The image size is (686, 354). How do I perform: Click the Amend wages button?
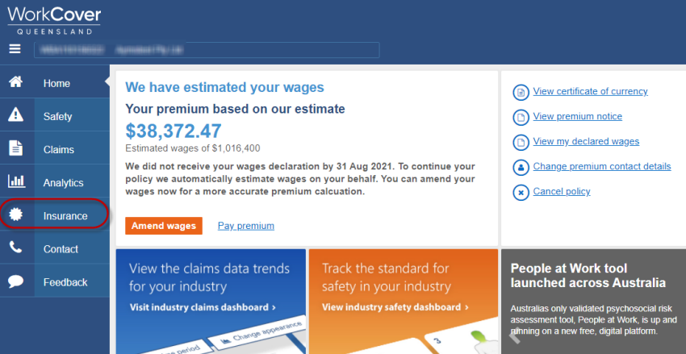pyautogui.click(x=164, y=226)
